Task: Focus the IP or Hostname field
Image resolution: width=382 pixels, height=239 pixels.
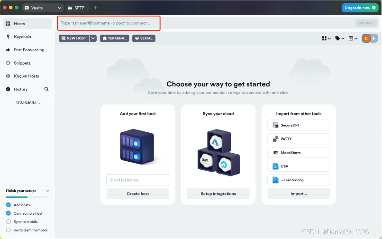Action: click(x=137, y=180)
